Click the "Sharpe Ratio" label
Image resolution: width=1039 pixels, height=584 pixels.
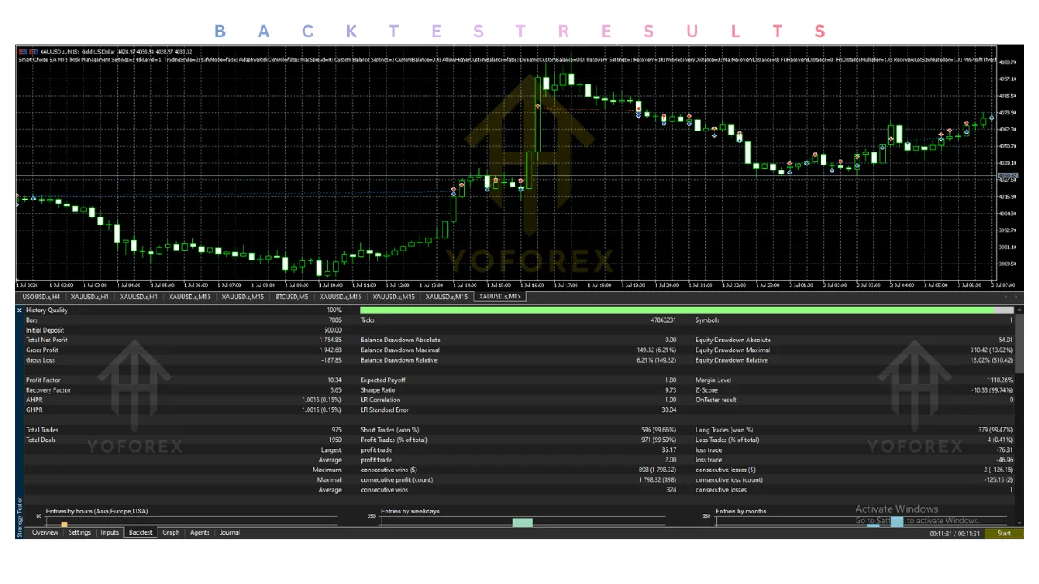pos(378,390)
